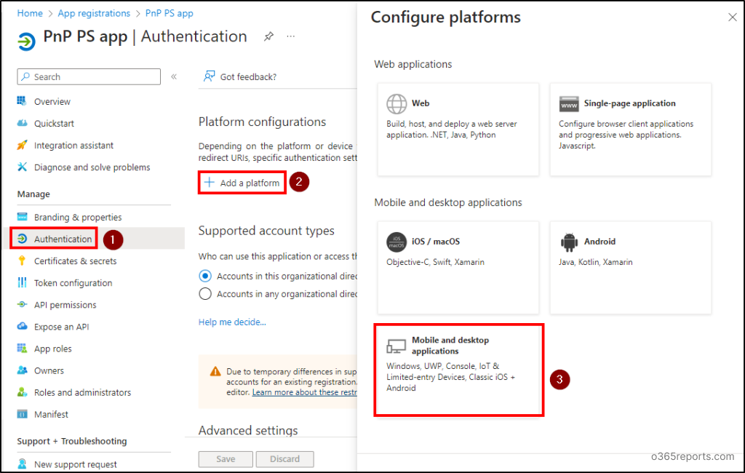Click in the sidebar Search field

pyautogui.click(x=89, y=76)
